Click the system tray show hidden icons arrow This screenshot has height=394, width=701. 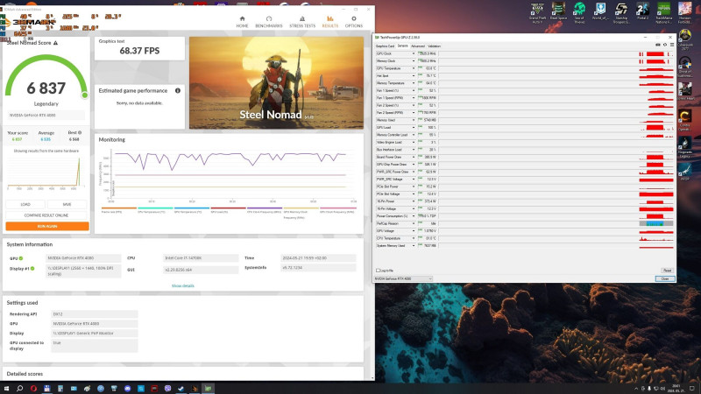coord(636,389)
